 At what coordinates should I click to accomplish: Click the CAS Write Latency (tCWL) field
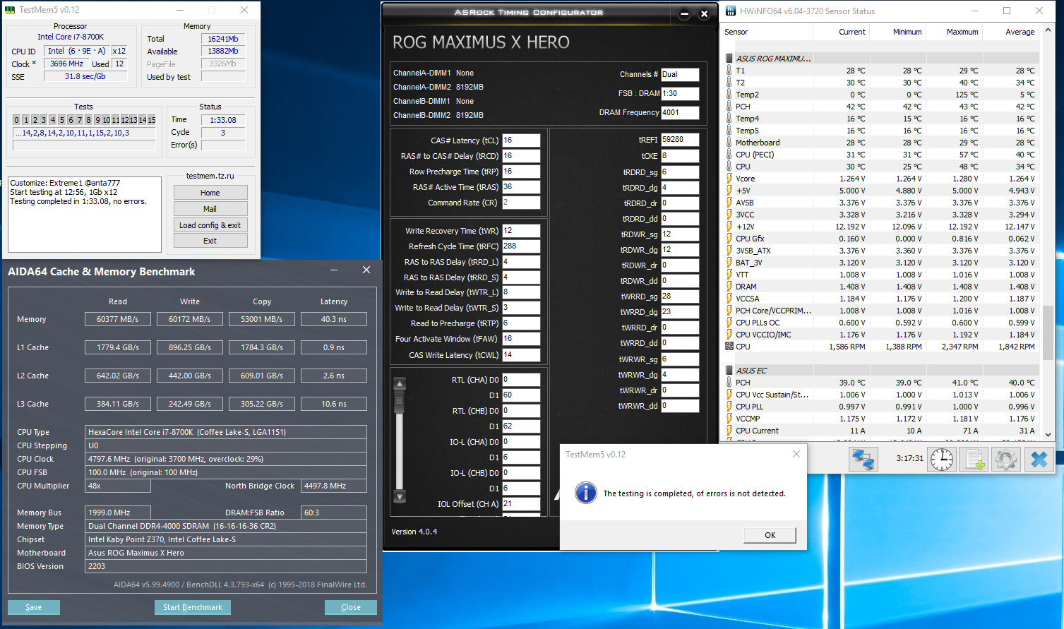[521, 355]
